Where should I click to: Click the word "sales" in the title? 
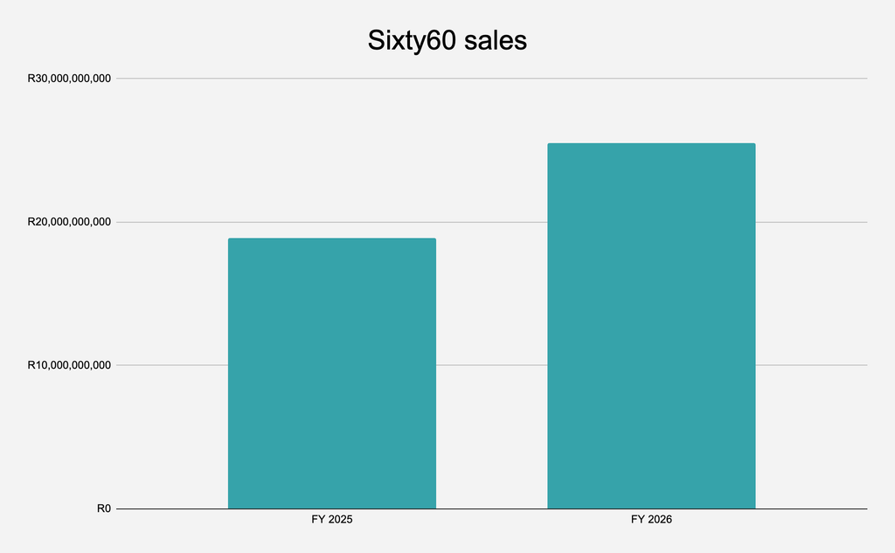496,40
